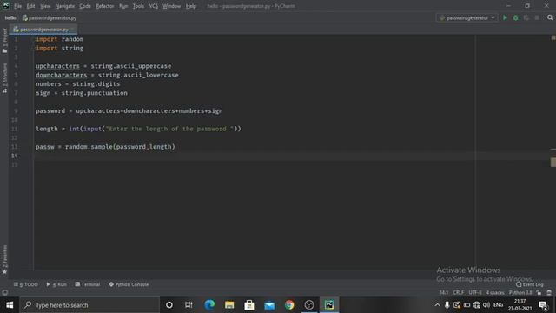Open the notification center icon
This screenshot has width=556, height=313.
coord(543,305)
